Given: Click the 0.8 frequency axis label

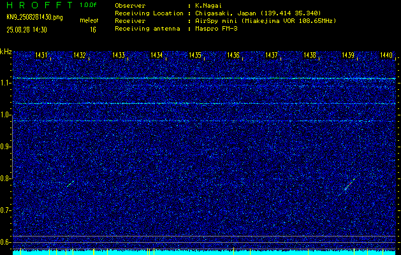Looking at the screenshot, I should [5, 178].
